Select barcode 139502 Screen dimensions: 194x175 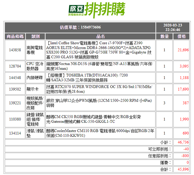tap(15, 89)
